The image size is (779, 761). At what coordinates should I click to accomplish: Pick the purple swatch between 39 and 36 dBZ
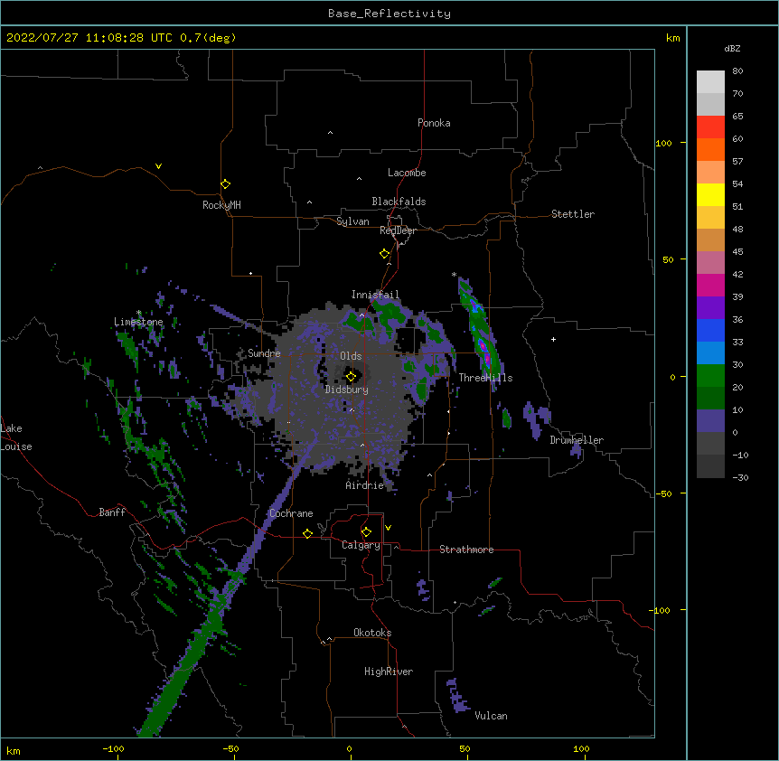(x=710, y=308)
